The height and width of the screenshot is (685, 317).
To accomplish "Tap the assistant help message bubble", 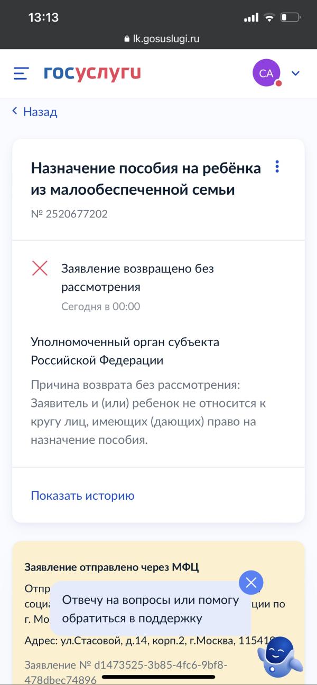I will tap(151, 609).
